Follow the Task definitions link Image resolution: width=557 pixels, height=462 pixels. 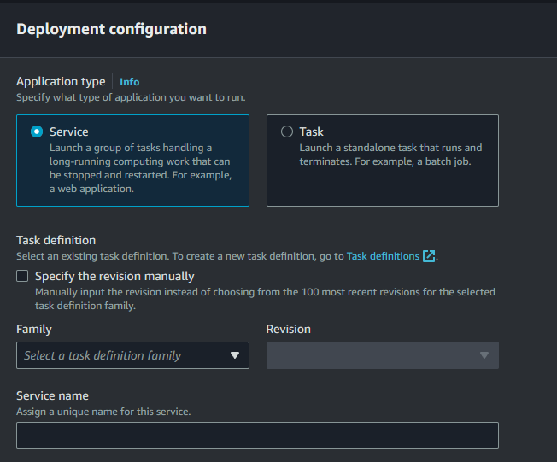[383, 256]
